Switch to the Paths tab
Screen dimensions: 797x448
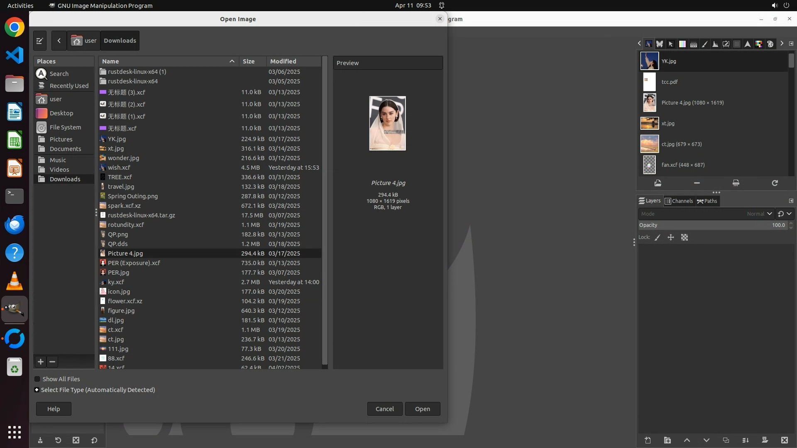(707, 201)
